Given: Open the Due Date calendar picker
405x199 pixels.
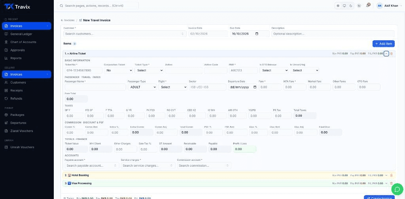Looking at the screenshot, I should click(256, 34).
